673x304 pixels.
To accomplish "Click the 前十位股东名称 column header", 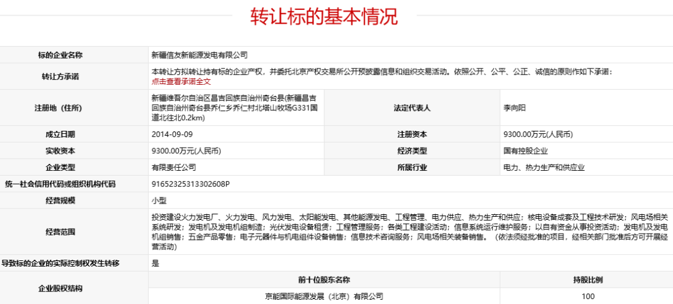I will click(x=324, y=280).
